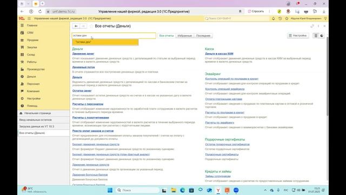Click the reports list vertical scrollbar
This screenshot has width=346, height=195.
click(327, 76)
